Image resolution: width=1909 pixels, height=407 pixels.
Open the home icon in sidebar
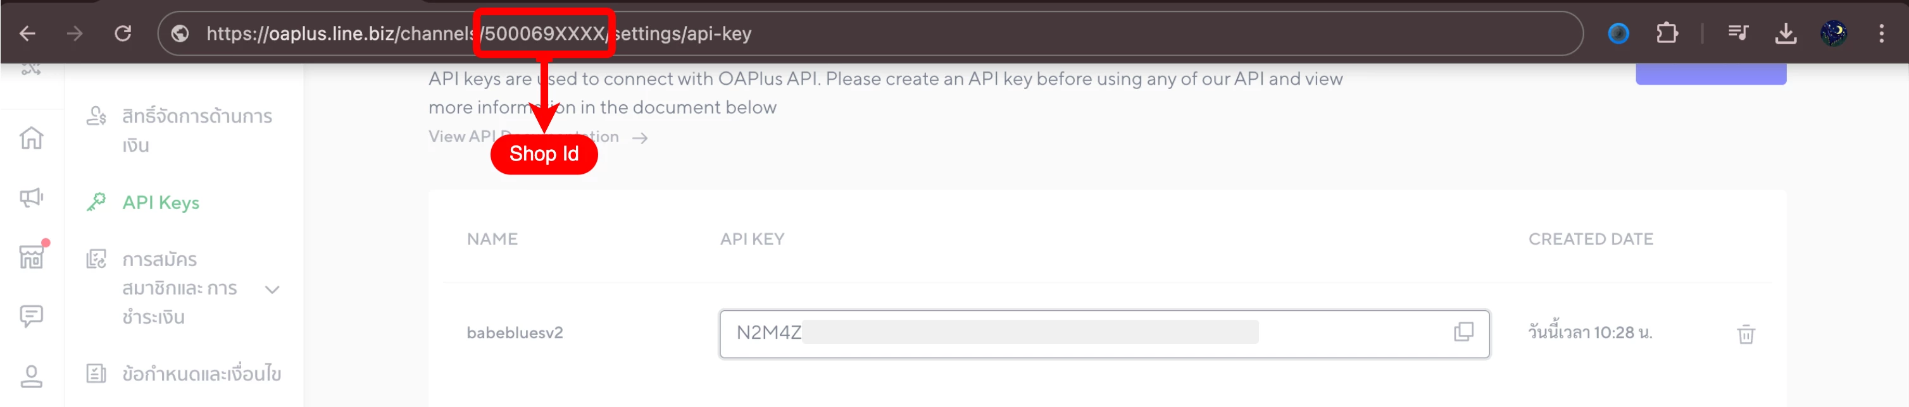click(31, 138)
